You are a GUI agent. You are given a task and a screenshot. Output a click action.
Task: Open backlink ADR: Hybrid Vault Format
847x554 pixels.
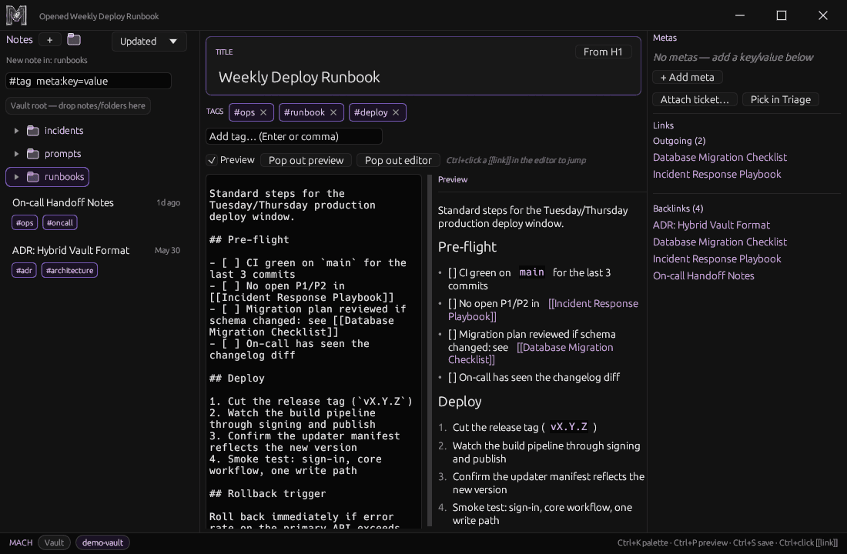click(711, 225)
